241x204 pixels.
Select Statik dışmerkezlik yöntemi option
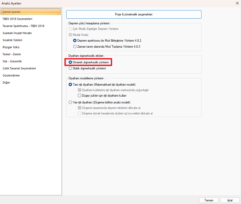tap(70, 68)
